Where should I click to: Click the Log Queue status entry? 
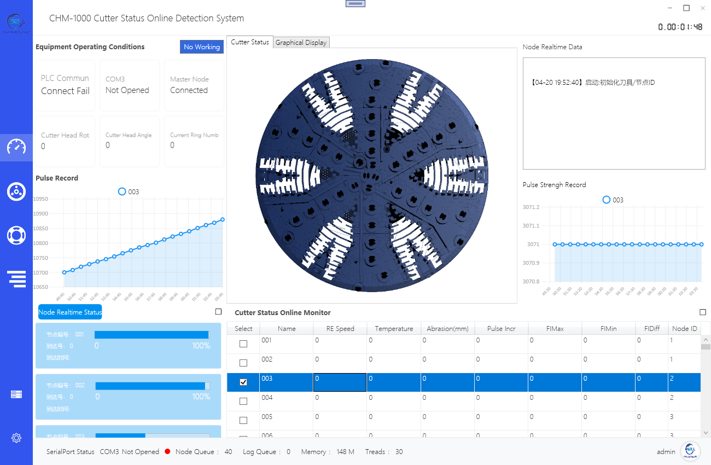pyautogui.click(x=266, y=452)
